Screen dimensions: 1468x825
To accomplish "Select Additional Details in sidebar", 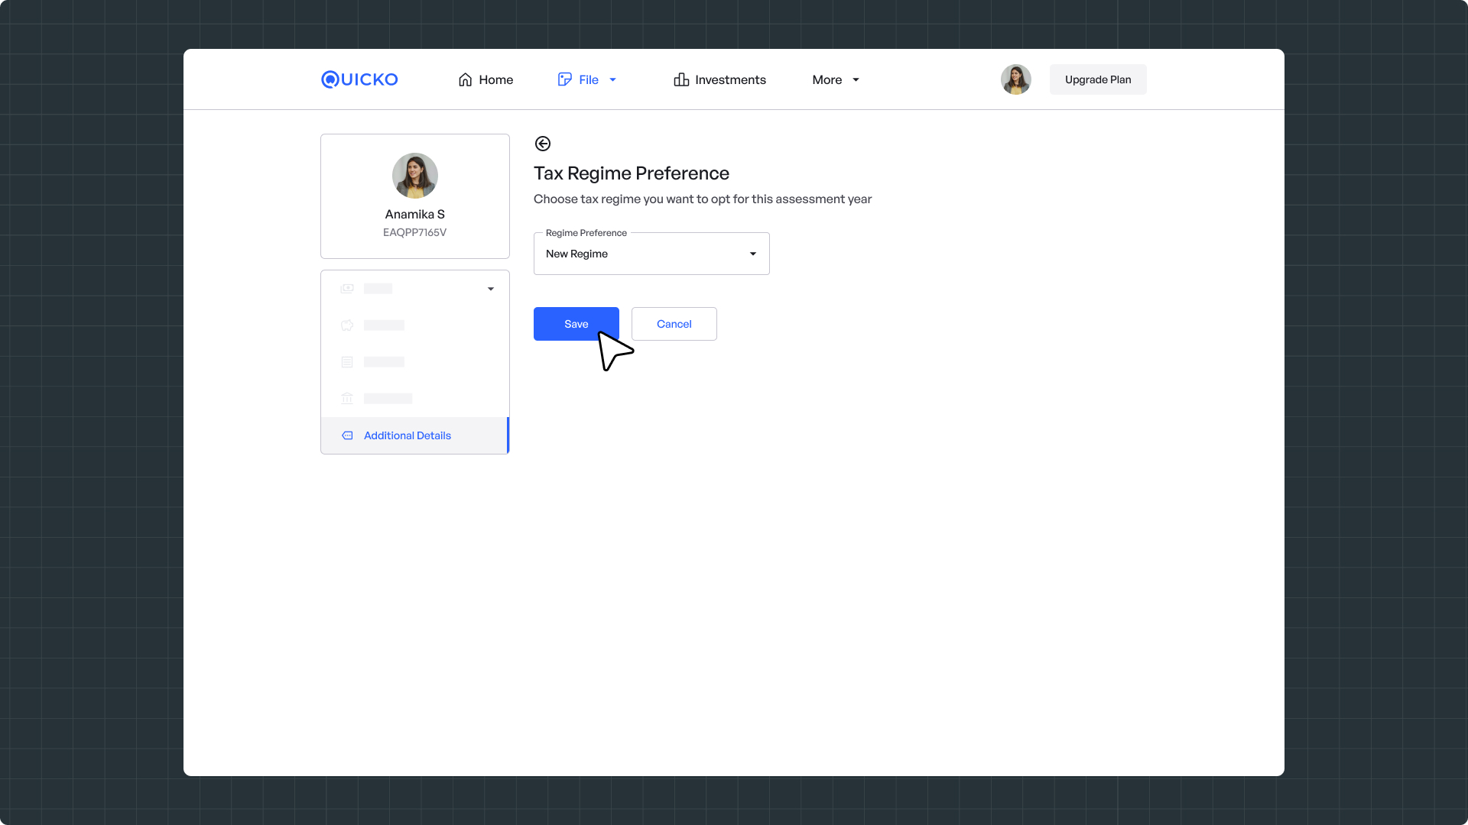I will point(415,435).
